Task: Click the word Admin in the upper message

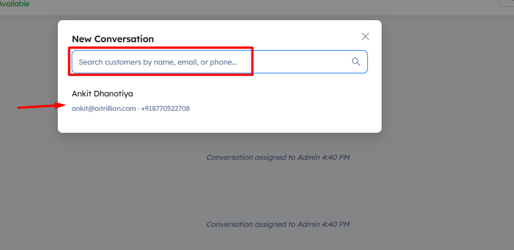Action: 308,157
